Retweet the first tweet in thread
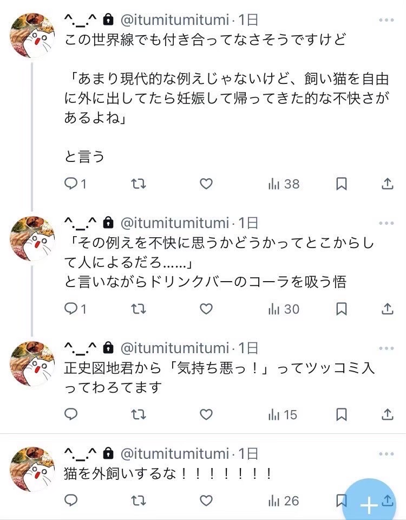 139,184
